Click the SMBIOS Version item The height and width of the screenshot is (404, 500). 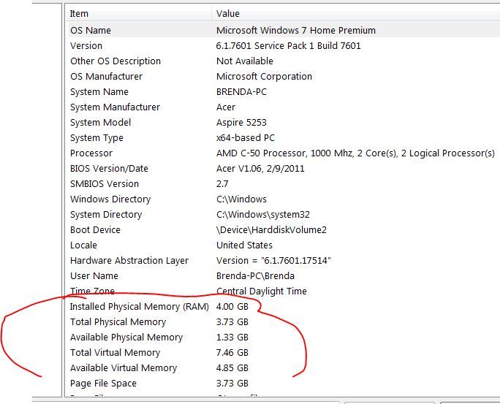click(x=104, y=184)
